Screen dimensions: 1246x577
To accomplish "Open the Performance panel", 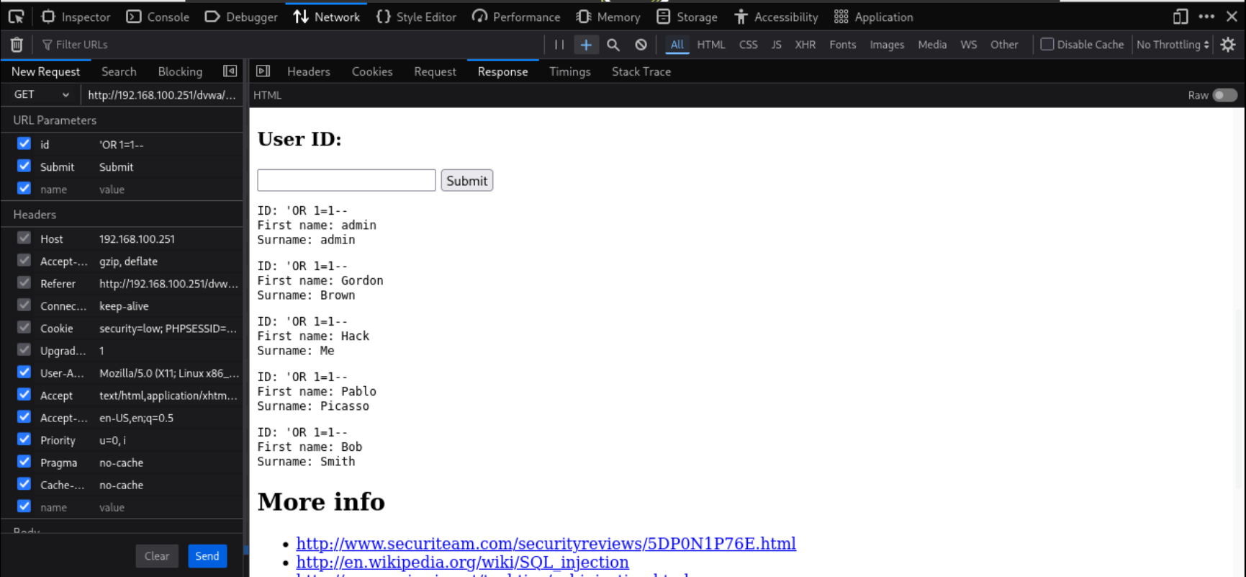I will point(516,17).
